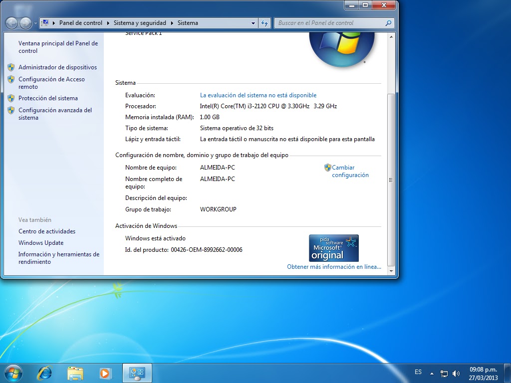
Task: Click the ALMEIDA-PC value next to Nombre de equipo
Action: [218, 168]
